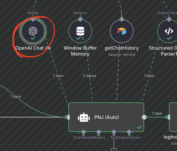Click the robot icon on PNJ (Auto)
This screenshot has width=177, height=151.
pyautogui.click(x=84, y=117)
